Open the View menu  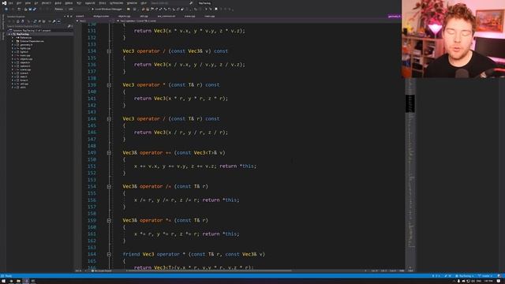point(28,3)
